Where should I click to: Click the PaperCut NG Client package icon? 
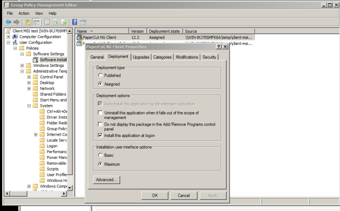tap(79, 37)
